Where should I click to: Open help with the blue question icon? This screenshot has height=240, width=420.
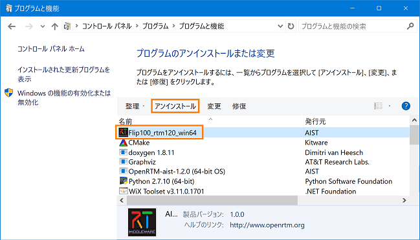click(x=406, y=106)
